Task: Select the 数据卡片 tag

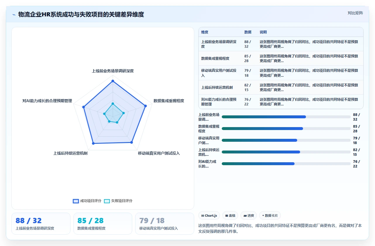Action: click(270, 216)
